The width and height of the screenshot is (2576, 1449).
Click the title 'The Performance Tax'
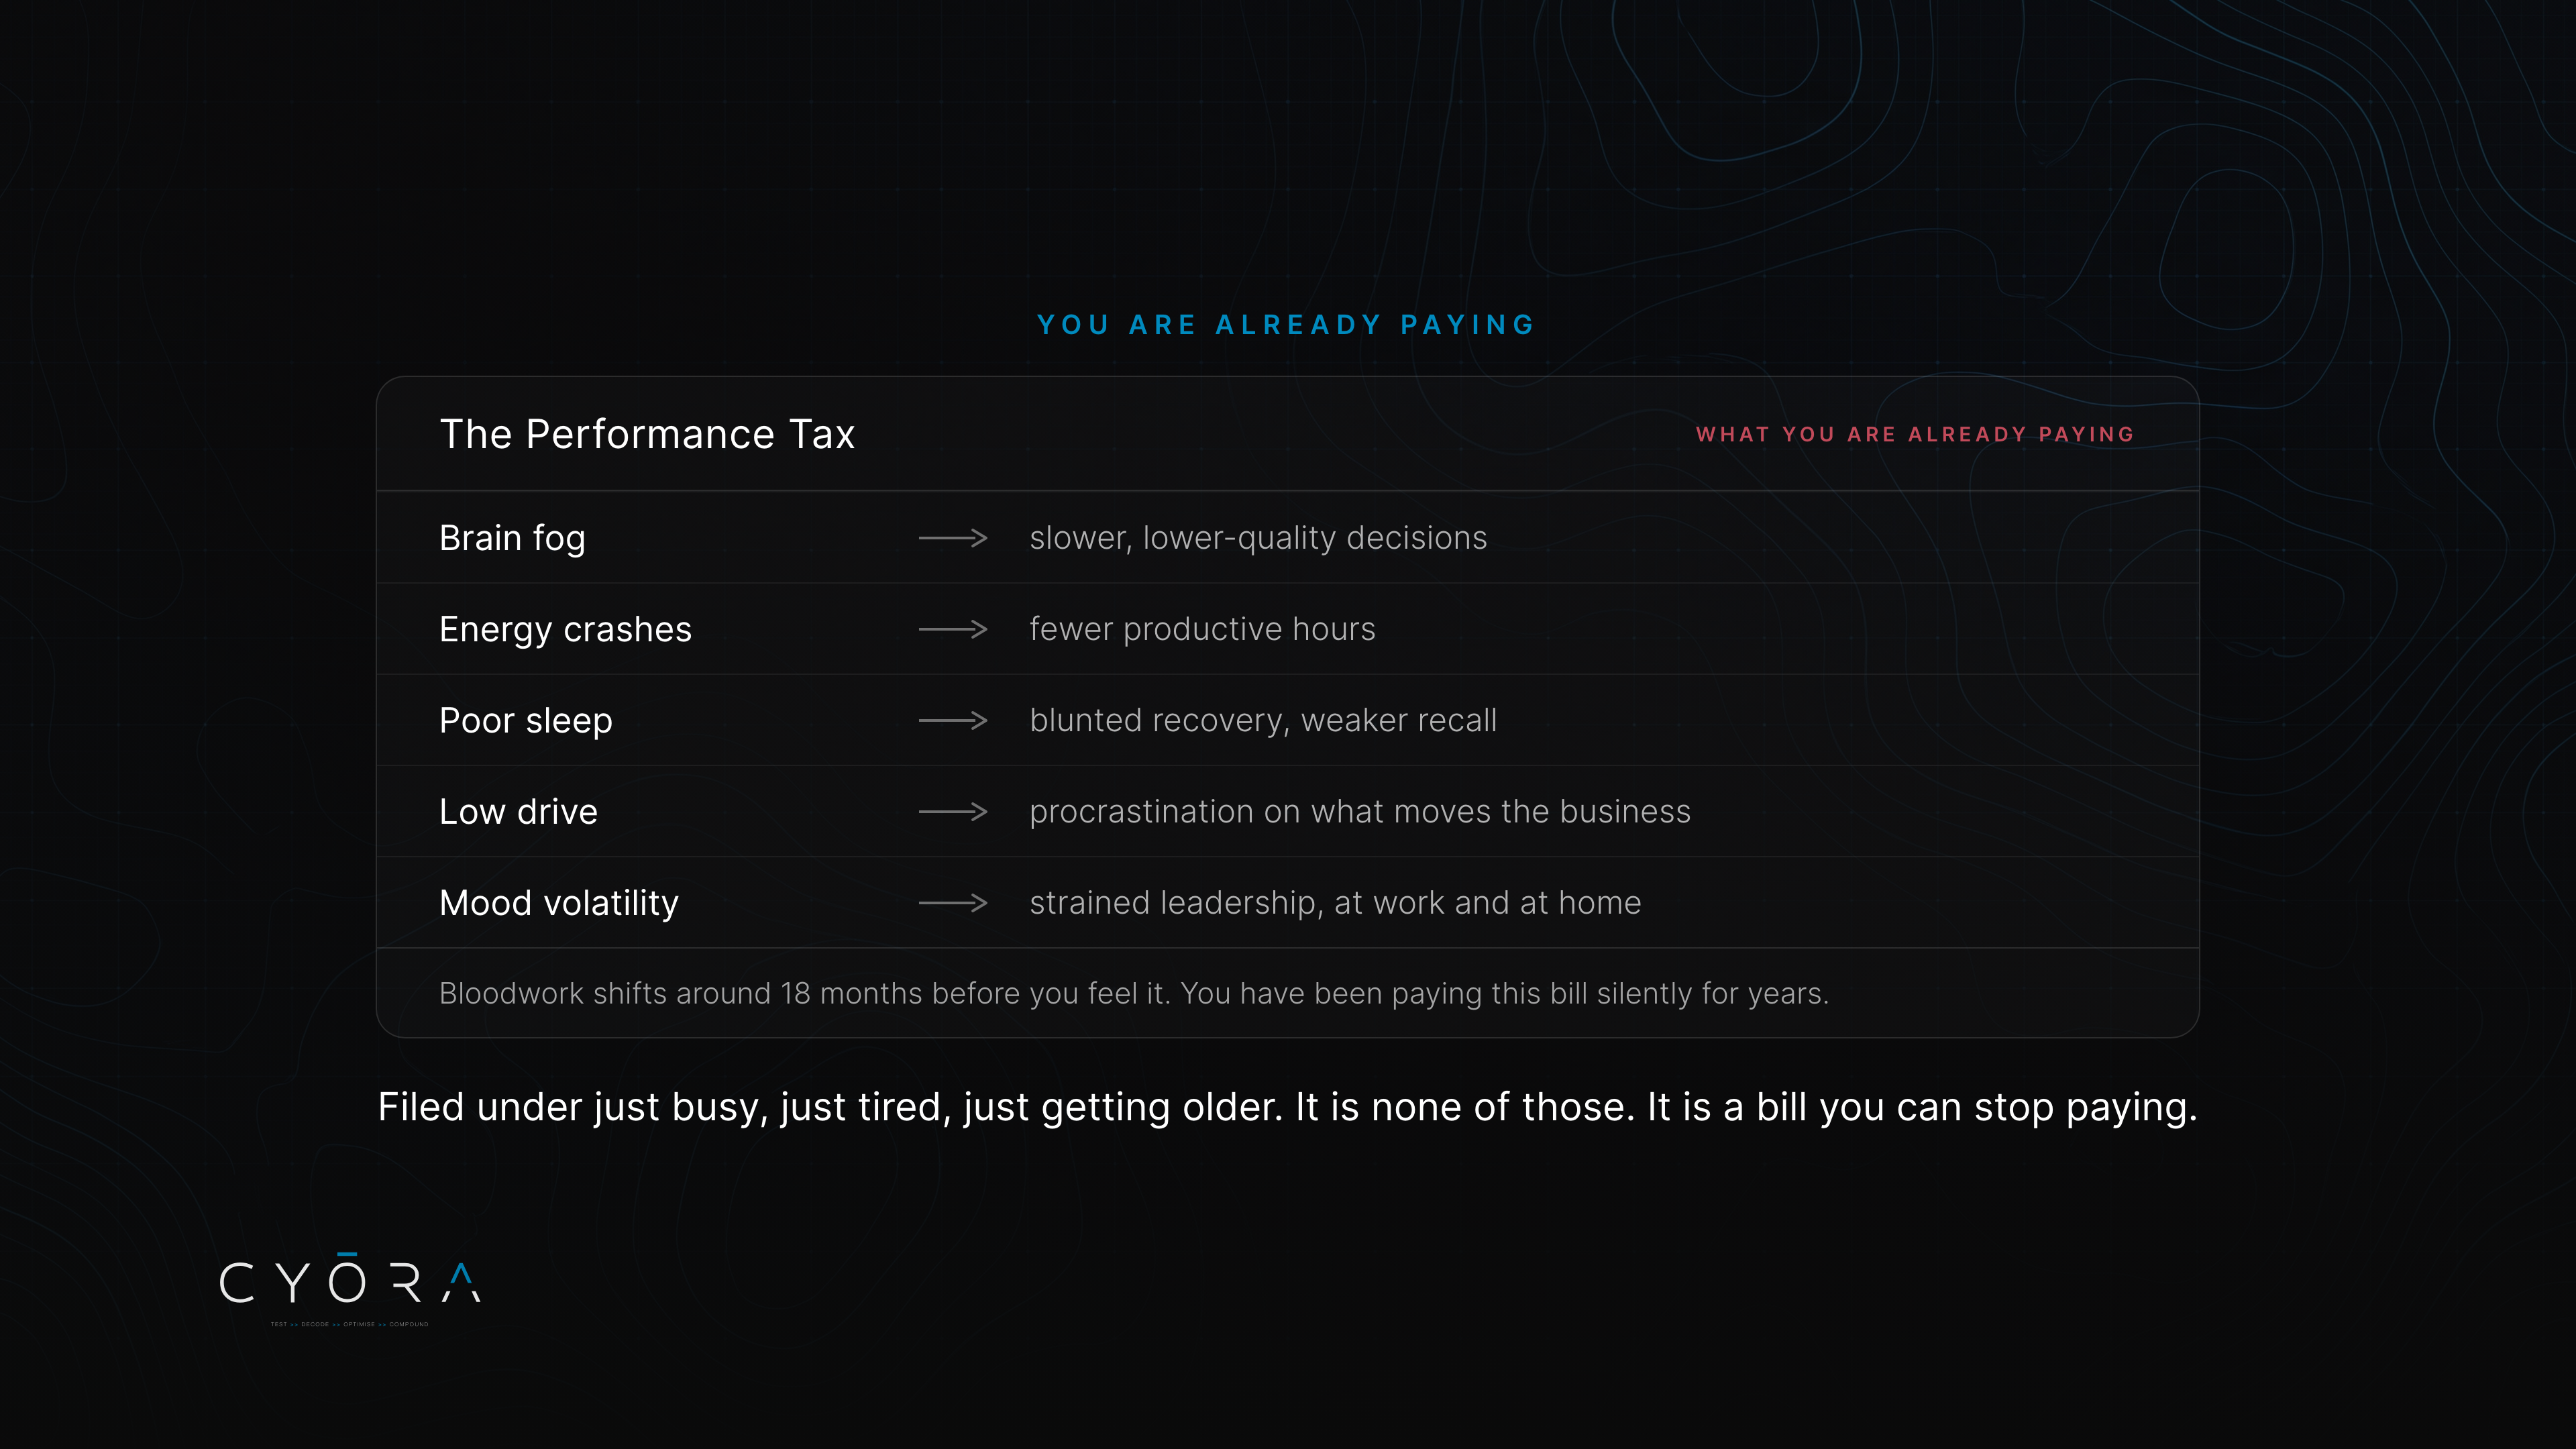(647, 434)
